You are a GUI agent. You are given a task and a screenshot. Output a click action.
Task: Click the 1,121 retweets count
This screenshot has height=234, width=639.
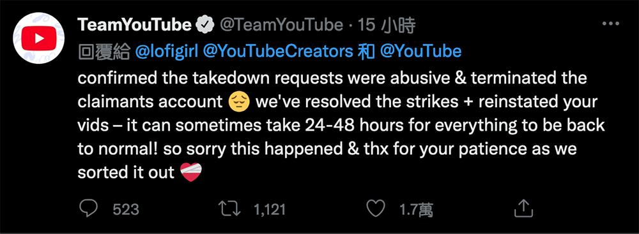[x=270, y=210]
